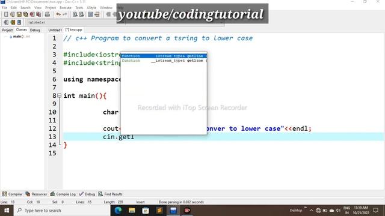Image resolution: width=385 pixels, height=216 pixels.
Task: Undo the last edit via toolbar
Action: [x=58, y=14]
